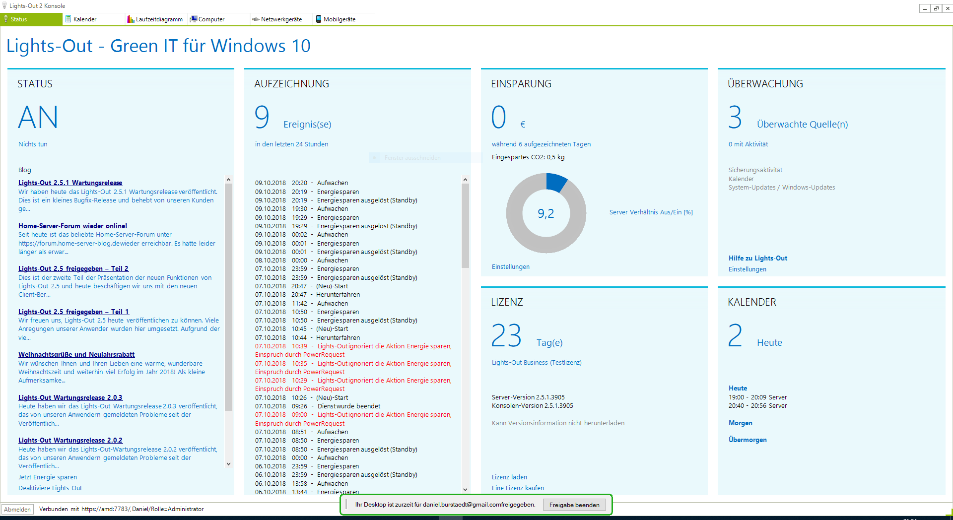Click 'in den letzten 24 Stunden' text
Image resolution: width=953 pixels, height=520 pixels.
click(291, 144)
